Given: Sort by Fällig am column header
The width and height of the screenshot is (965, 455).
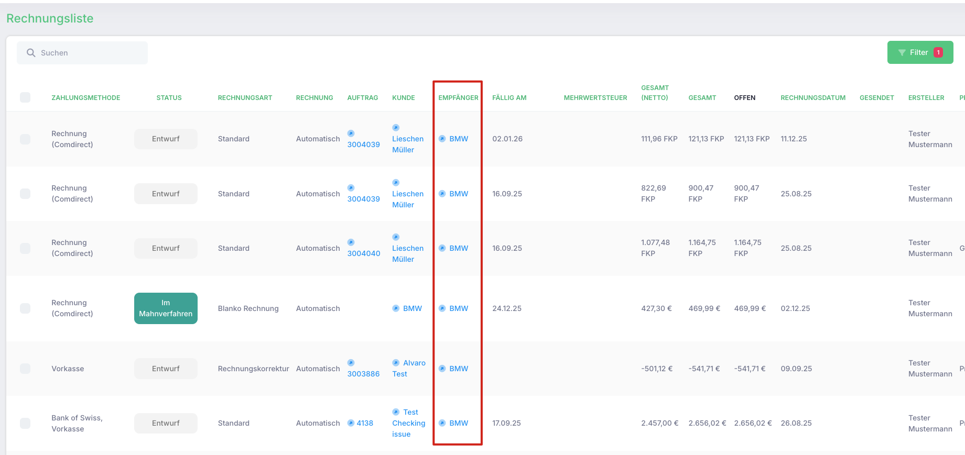Looking at the screenshot, I should click(509, 98).
